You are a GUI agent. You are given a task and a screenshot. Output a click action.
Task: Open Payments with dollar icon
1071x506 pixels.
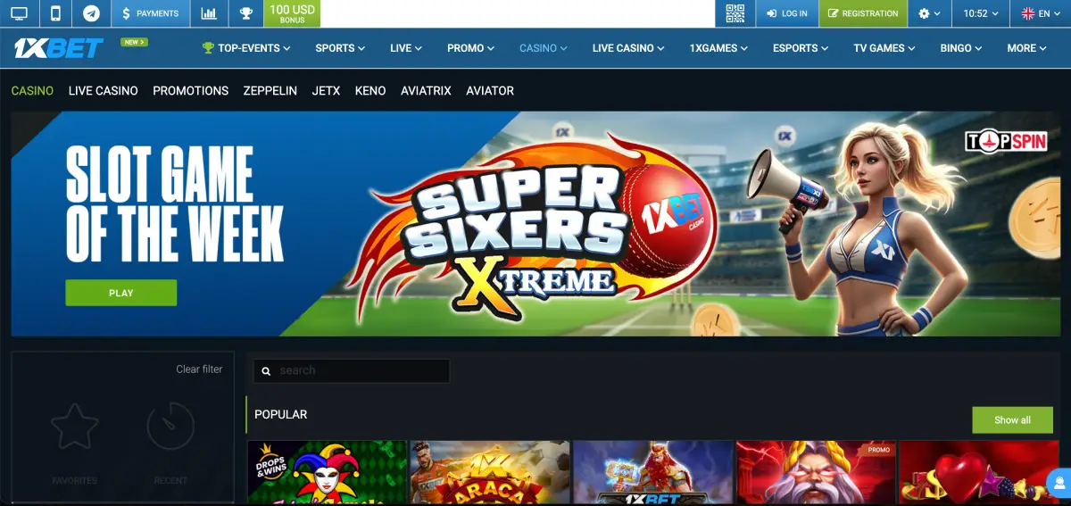[x=150, y=13]
